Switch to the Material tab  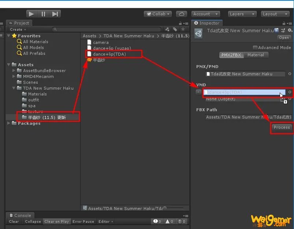click(x=256, y=55)
